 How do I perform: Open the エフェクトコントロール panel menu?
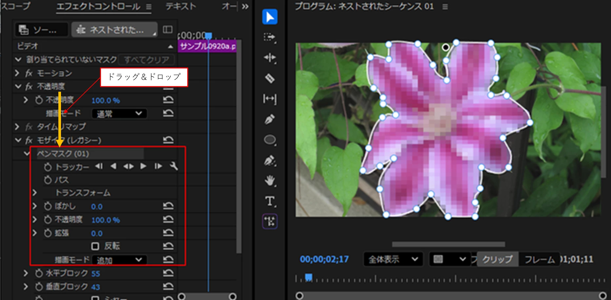149,7
